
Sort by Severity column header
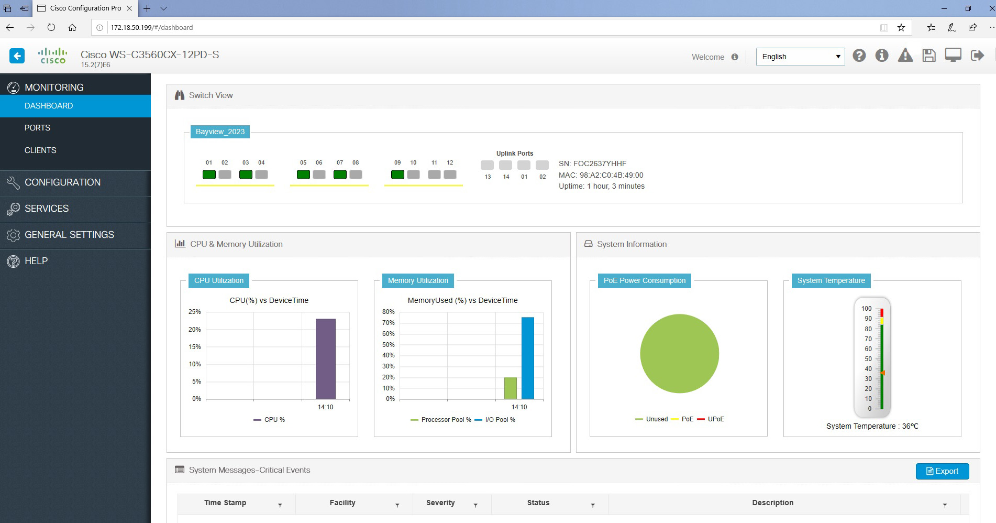tap(440, 503)
